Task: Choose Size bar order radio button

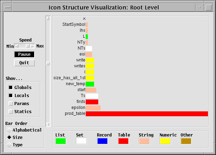Action: [9, 138]
